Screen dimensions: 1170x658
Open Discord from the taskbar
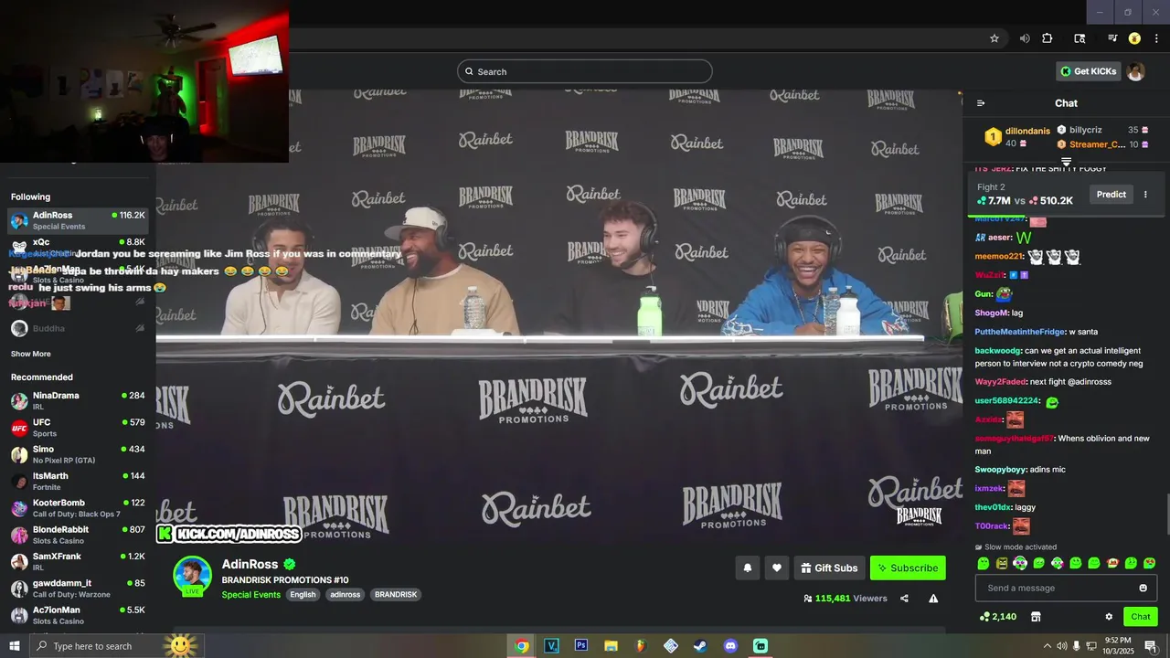pyautogui.click(x=730, y=646)
